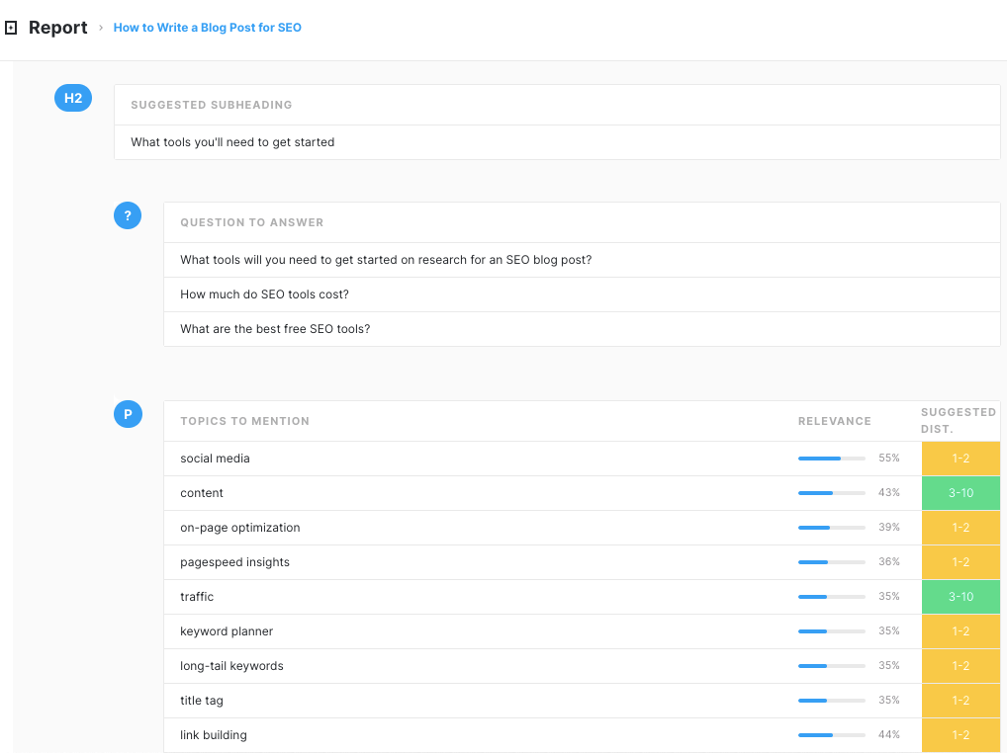This screenshot has width=1007, height=753.
Task: Click the green 3-10 badge for traffic
Action: pos(961,597)
